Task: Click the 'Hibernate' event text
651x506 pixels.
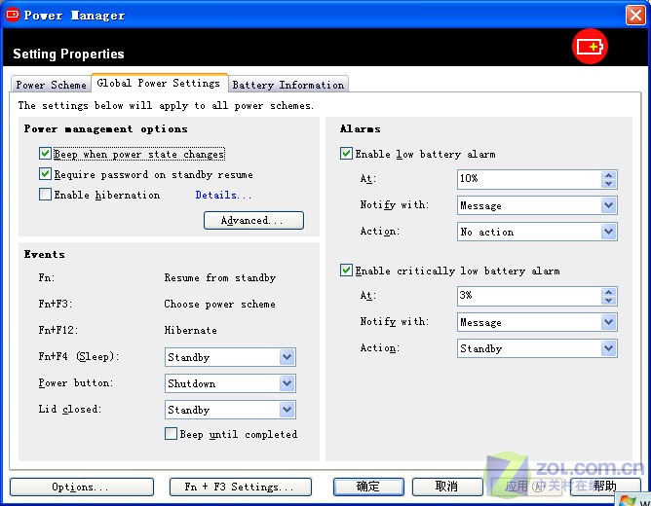Action: tap(191, 330)
